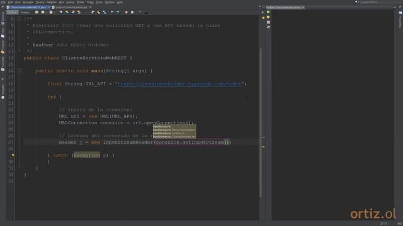Click the highlighted Exception word in catch
The height and width of the screenshot is (226, 403).
click(x=87, y=155)
